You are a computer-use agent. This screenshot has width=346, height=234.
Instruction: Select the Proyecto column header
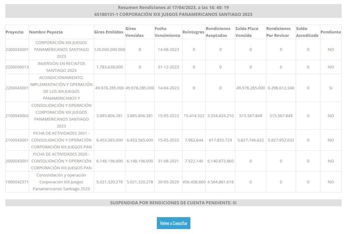tap(14, 32)
